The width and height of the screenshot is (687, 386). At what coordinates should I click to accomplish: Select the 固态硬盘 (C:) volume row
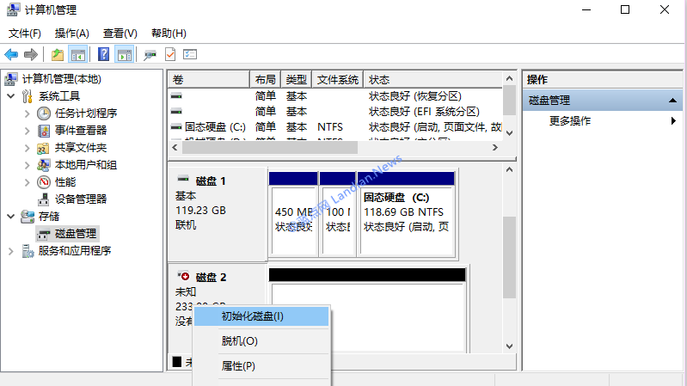335,127
